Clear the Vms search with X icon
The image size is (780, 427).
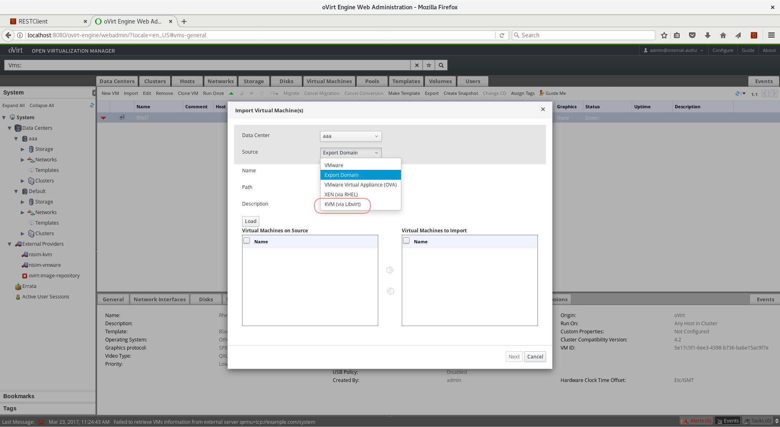[x=416, y=65]
